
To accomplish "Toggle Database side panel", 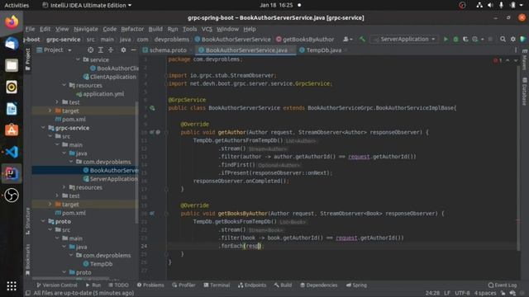I will [x=524, y=92].
